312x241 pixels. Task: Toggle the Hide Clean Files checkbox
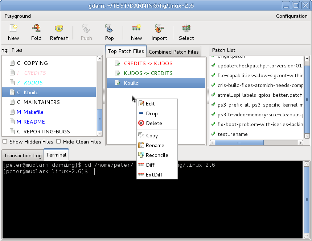tap(58, 142)
